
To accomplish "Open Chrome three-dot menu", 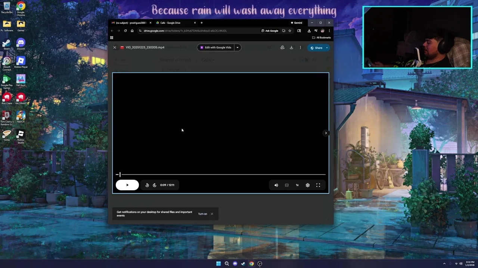I will point(329,31).
